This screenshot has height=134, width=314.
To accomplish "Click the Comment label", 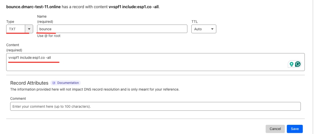I will tap(18, 99).
